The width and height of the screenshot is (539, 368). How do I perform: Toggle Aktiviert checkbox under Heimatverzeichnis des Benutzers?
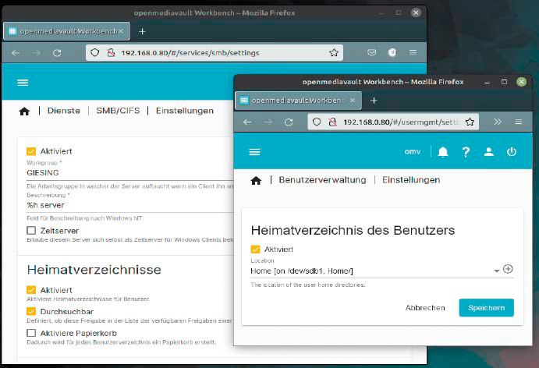[255, 249]
